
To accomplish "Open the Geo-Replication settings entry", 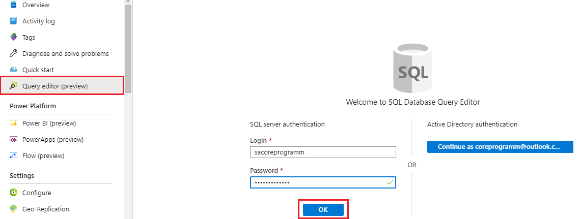I will point(46,209).
